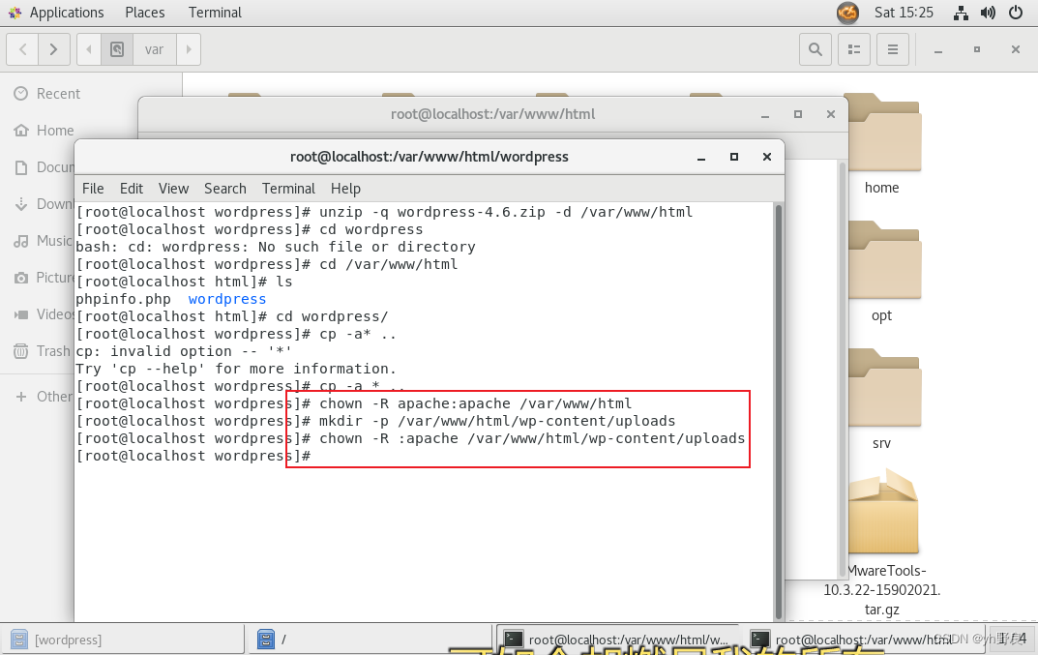This screenshot has width=1038, height=655.
Task: Click the root disk icon in path bar
Action: pyautogui.click(x=117, y=49)
